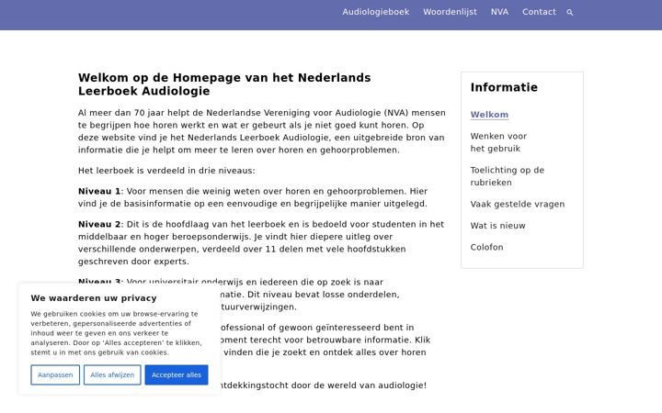The image size is (662, 413).
Task: Click the Informatie sidebar heading
Action: click(504, 87)
